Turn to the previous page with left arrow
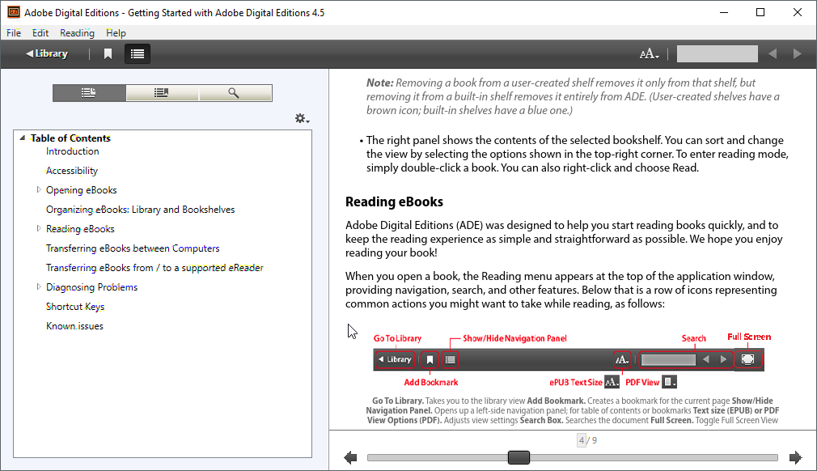This screenshot has height=471, width=817. pos(351,457)
